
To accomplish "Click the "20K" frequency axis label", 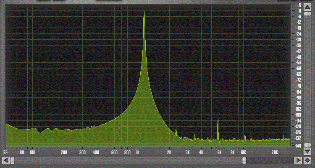I will click(275, 153).
